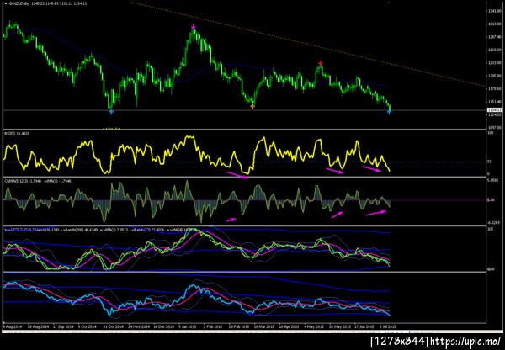Click the 1287.40 price scale label
The width and height of the screenshot is (505, 350).
pos(493,37)
